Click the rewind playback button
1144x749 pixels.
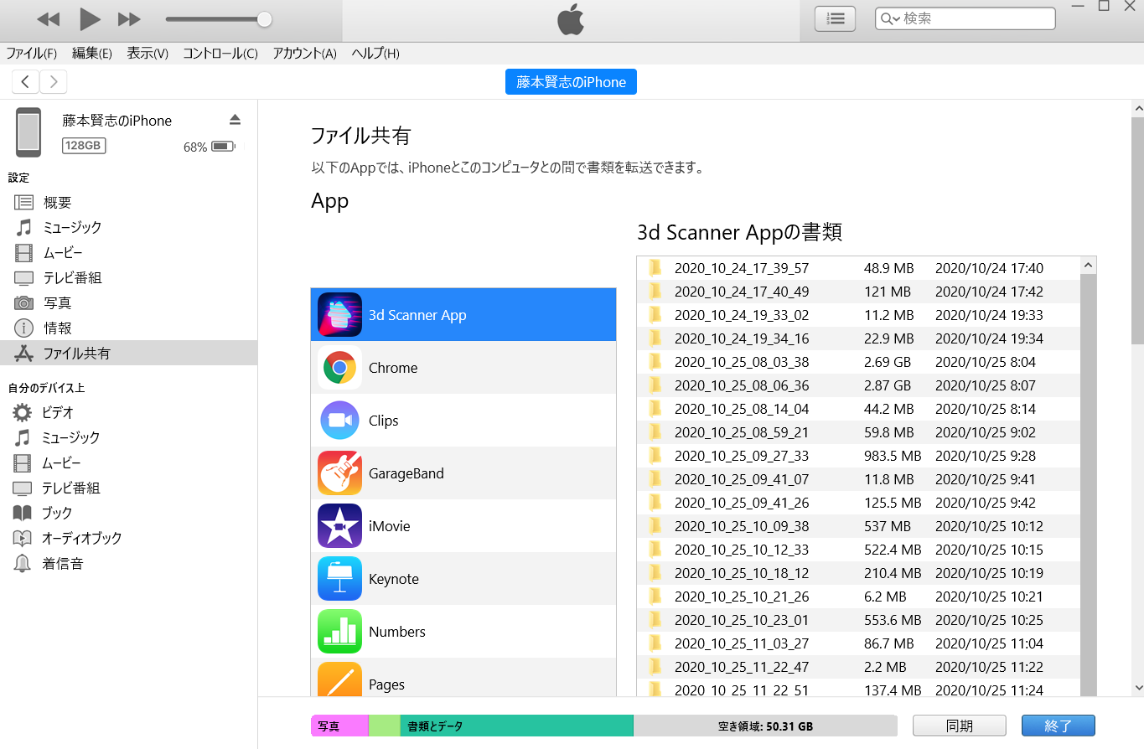pyautogui.click(x=49, y=18)
